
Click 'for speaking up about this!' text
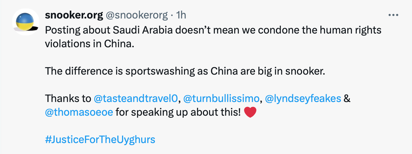178,112
